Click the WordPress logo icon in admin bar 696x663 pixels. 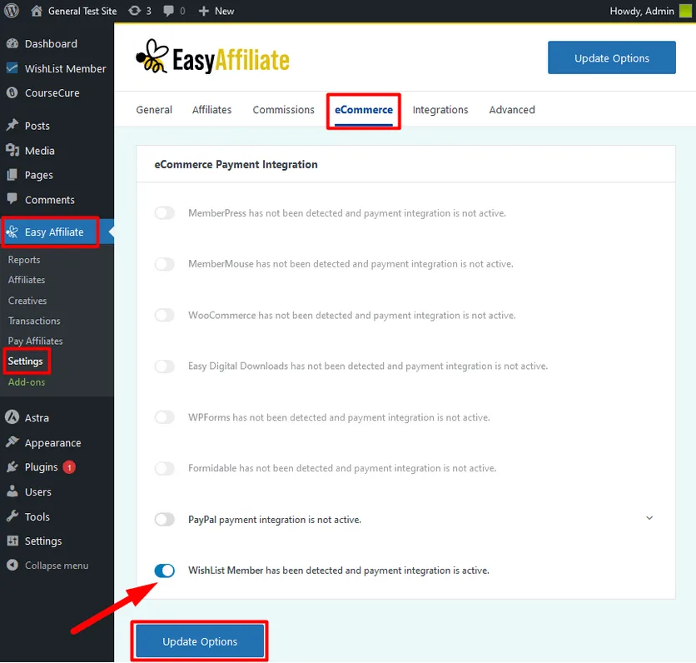pyautogui.click(x=11, y=11)
